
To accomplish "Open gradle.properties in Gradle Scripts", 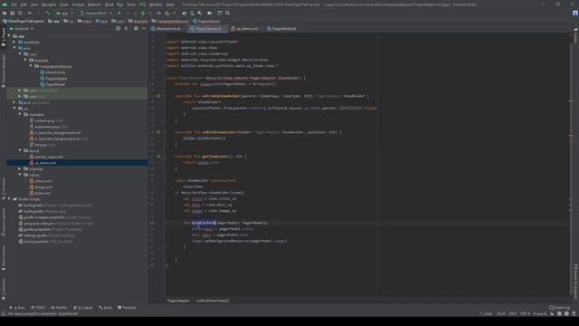I will coord(37,229).
